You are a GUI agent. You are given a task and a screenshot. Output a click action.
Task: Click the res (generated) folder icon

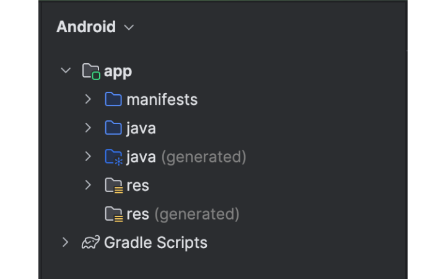[x=113, y=215]
